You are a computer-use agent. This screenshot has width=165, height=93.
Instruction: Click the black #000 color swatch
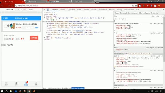pyautogui.click(x=123, y=63)
